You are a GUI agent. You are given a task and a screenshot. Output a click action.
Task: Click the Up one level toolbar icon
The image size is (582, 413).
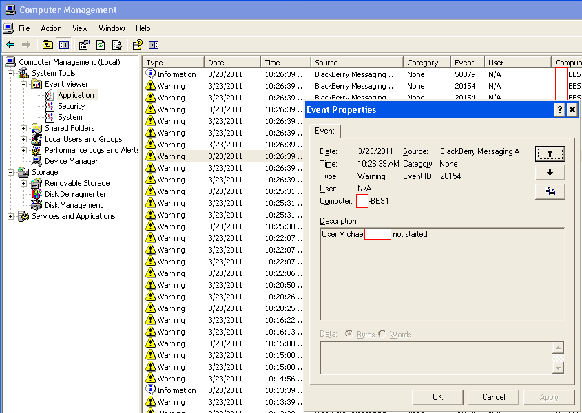(x=48, y=45)
